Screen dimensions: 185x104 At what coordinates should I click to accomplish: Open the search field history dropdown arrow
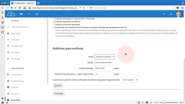pyautogui.click(x=173, y=8)
